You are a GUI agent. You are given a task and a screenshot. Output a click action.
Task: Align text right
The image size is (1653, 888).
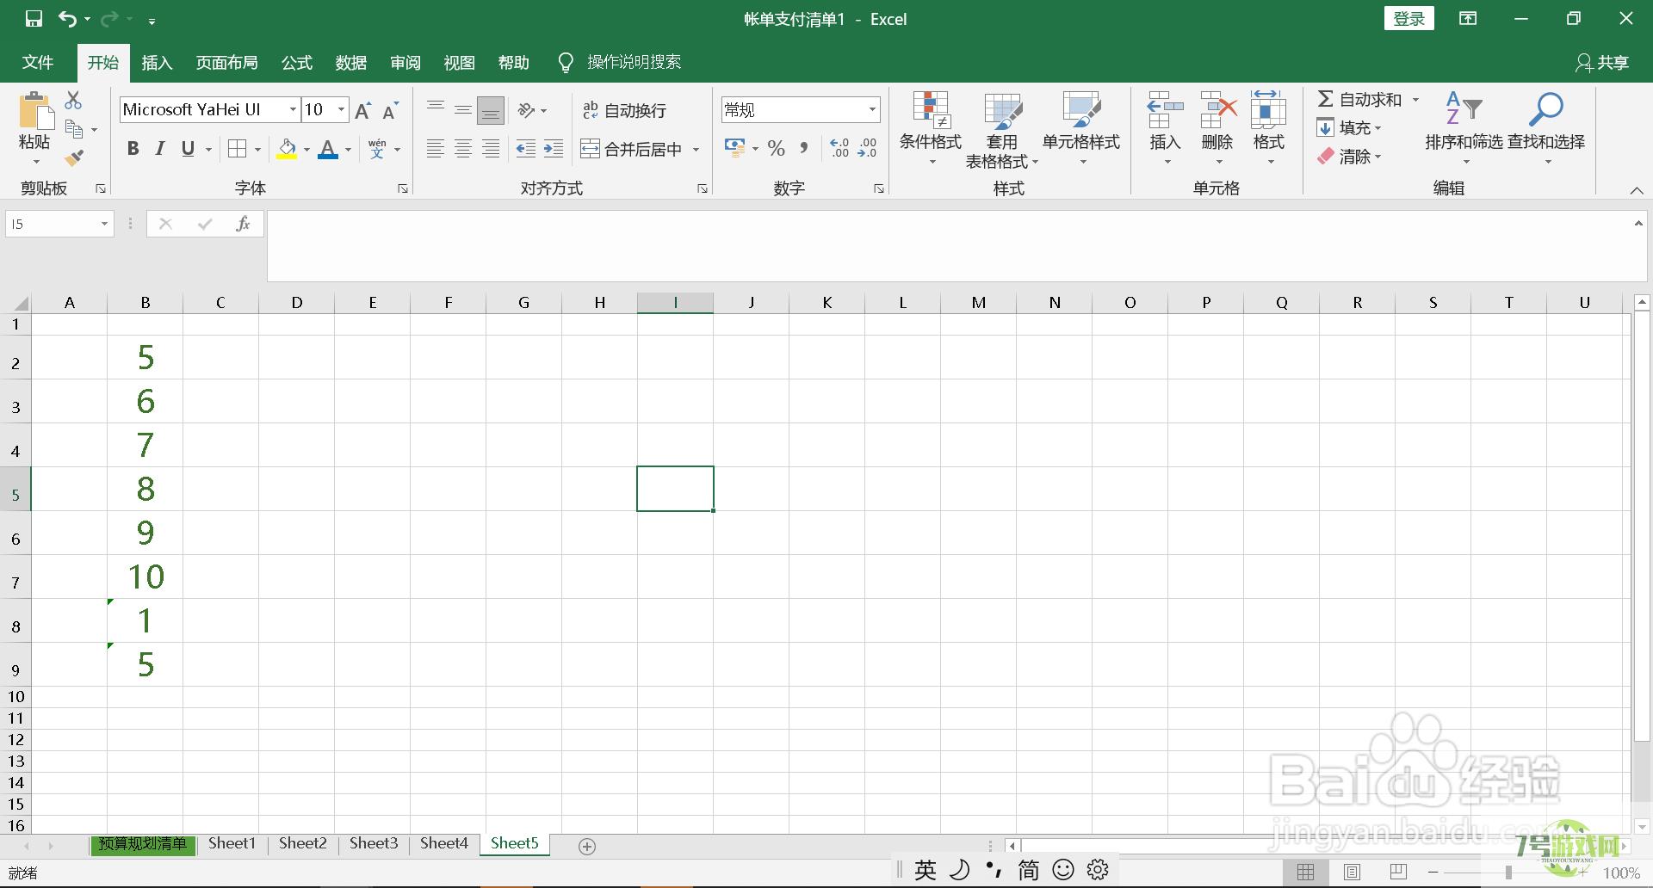coord(491,149)
